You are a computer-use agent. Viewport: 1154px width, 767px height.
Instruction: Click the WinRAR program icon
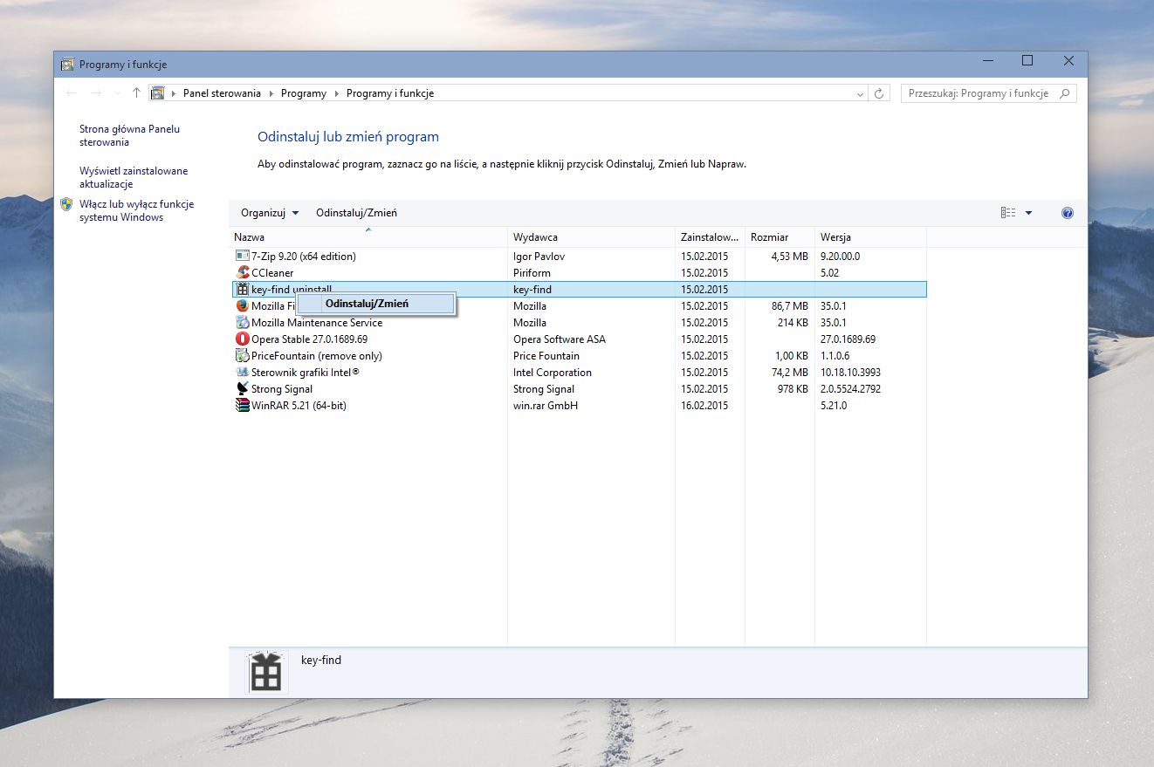(243, 406)
